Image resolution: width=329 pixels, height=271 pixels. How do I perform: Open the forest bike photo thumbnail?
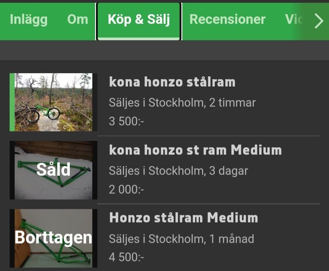click(53, 102)
